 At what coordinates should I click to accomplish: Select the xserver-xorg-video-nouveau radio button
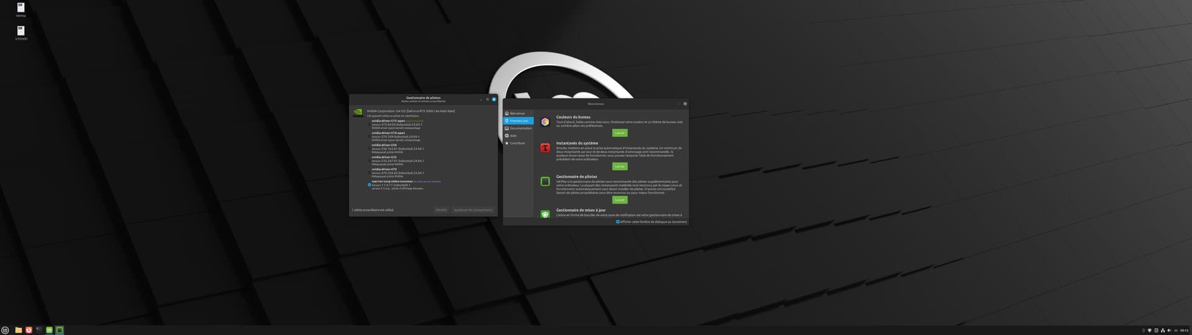(x=369, y=185)
